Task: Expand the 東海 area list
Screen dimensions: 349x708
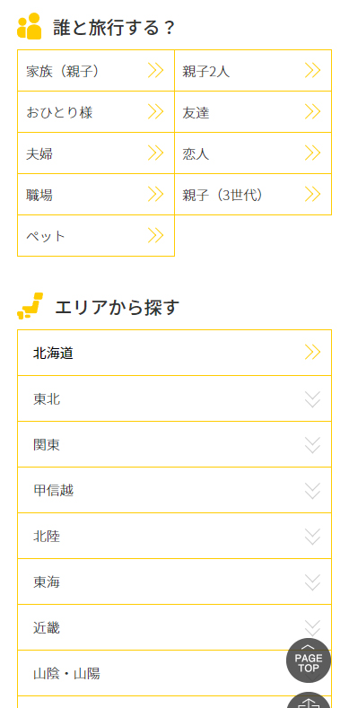Action: pos(174,582)
